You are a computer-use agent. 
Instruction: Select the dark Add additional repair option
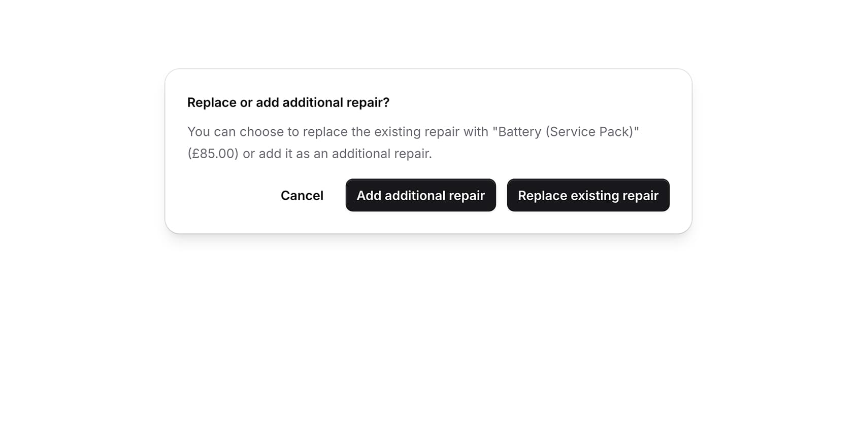420,196
